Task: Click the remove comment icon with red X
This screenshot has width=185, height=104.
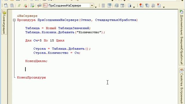Action: click(x=25, y=5)
